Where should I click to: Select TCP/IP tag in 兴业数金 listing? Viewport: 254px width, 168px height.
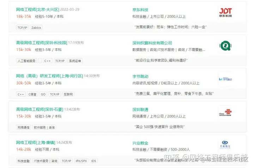[66, 161]
